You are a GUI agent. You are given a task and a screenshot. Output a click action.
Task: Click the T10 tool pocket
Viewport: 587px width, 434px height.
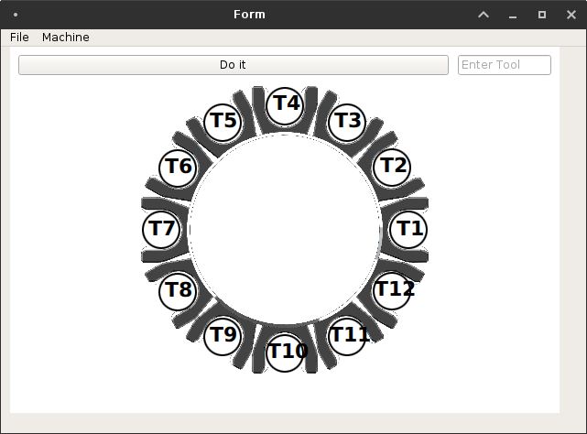coord(285,353)
